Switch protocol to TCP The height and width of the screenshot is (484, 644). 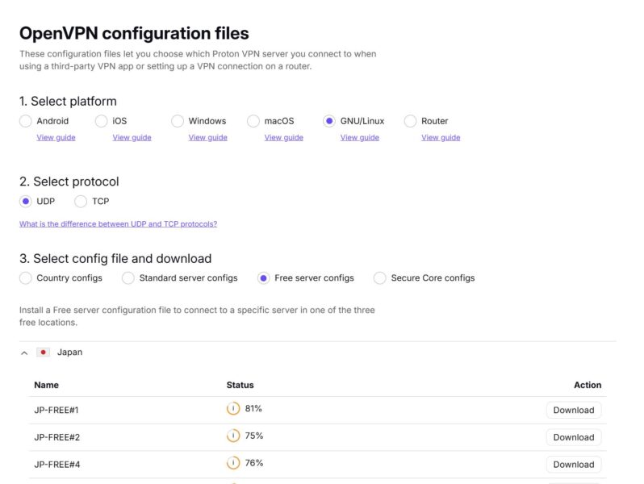click(x=81, y=202)
